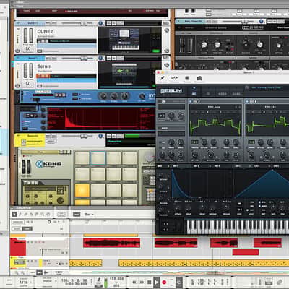Click the lit yellow Kong drum pad
Viewport: 289px width, 289px height.
pos(82,190)
